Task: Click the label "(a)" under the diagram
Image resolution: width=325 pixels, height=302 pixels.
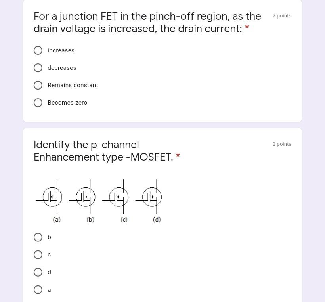Action: coord(56,220)
